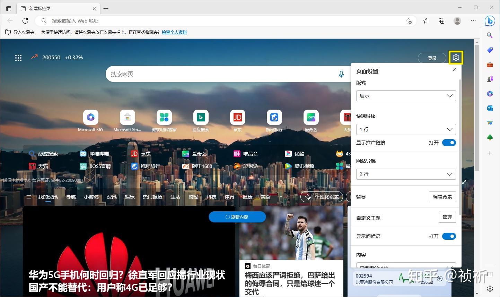Image resolution: width=500 pixels, height=297 pixels.
Task: Open the Messi 每日体育 news card
Action: (x=291, y=251)
